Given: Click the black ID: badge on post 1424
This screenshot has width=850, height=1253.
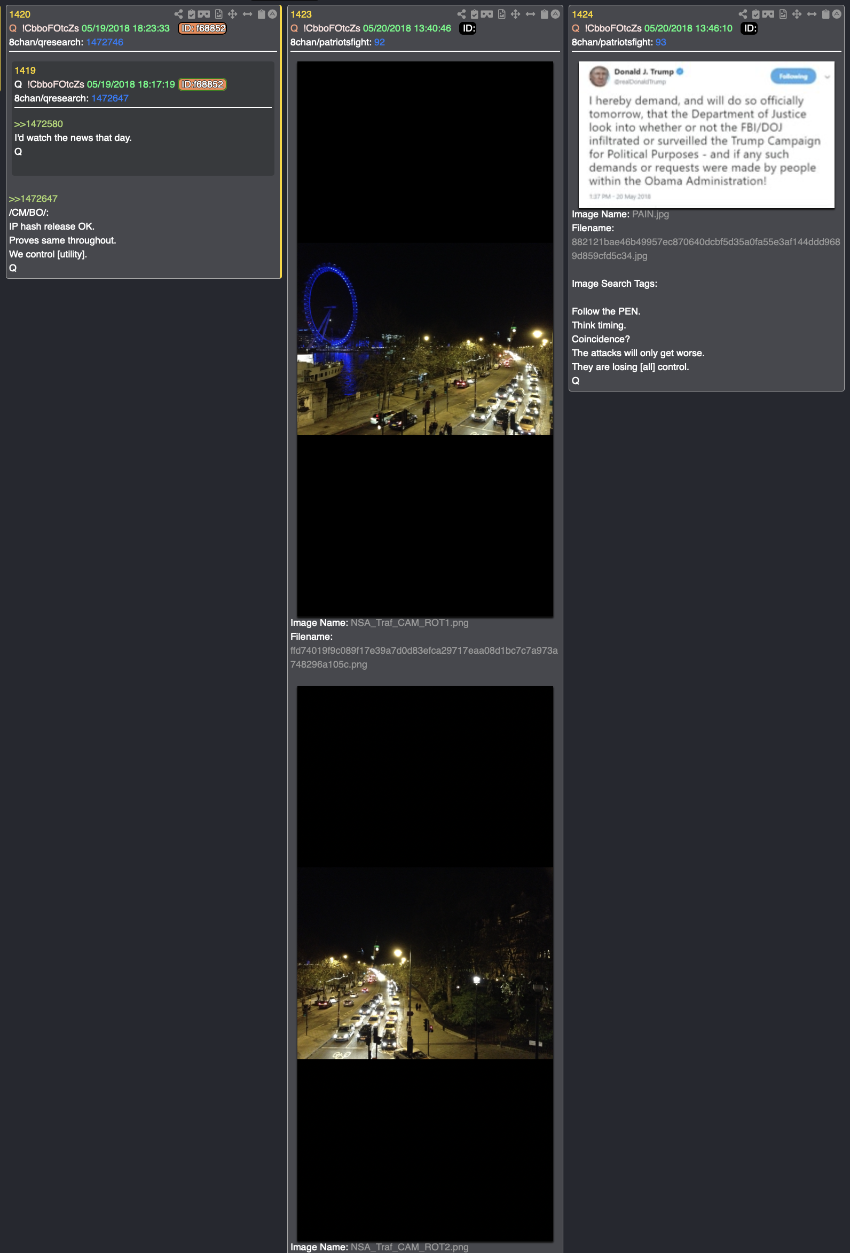Looking at the screenshot, I should point(749,28).
